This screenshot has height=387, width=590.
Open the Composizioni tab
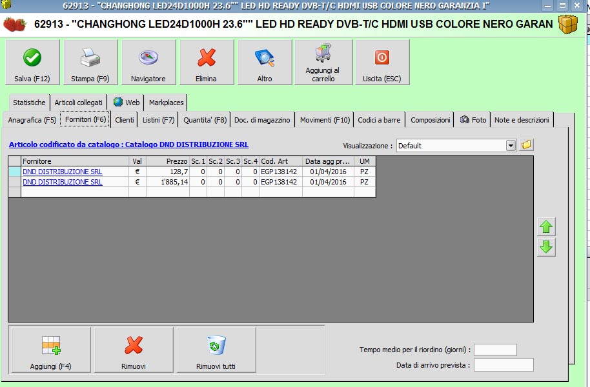(x=430, y=120)
